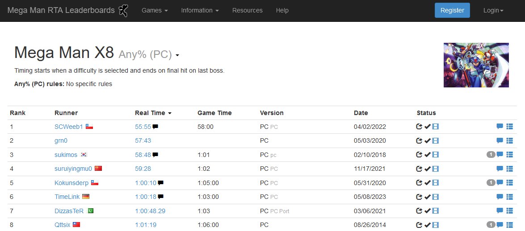
Task: Click the black comment bubble beside 58:48
Action: pyautogui.click(x=155, y=155)
